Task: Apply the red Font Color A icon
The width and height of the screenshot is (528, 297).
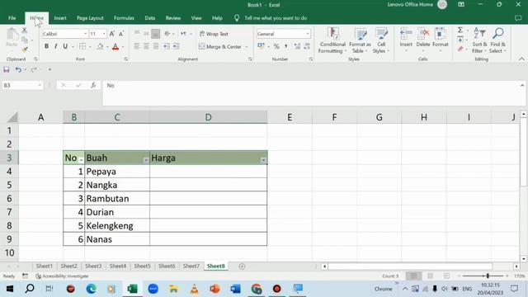Action: 115,46
